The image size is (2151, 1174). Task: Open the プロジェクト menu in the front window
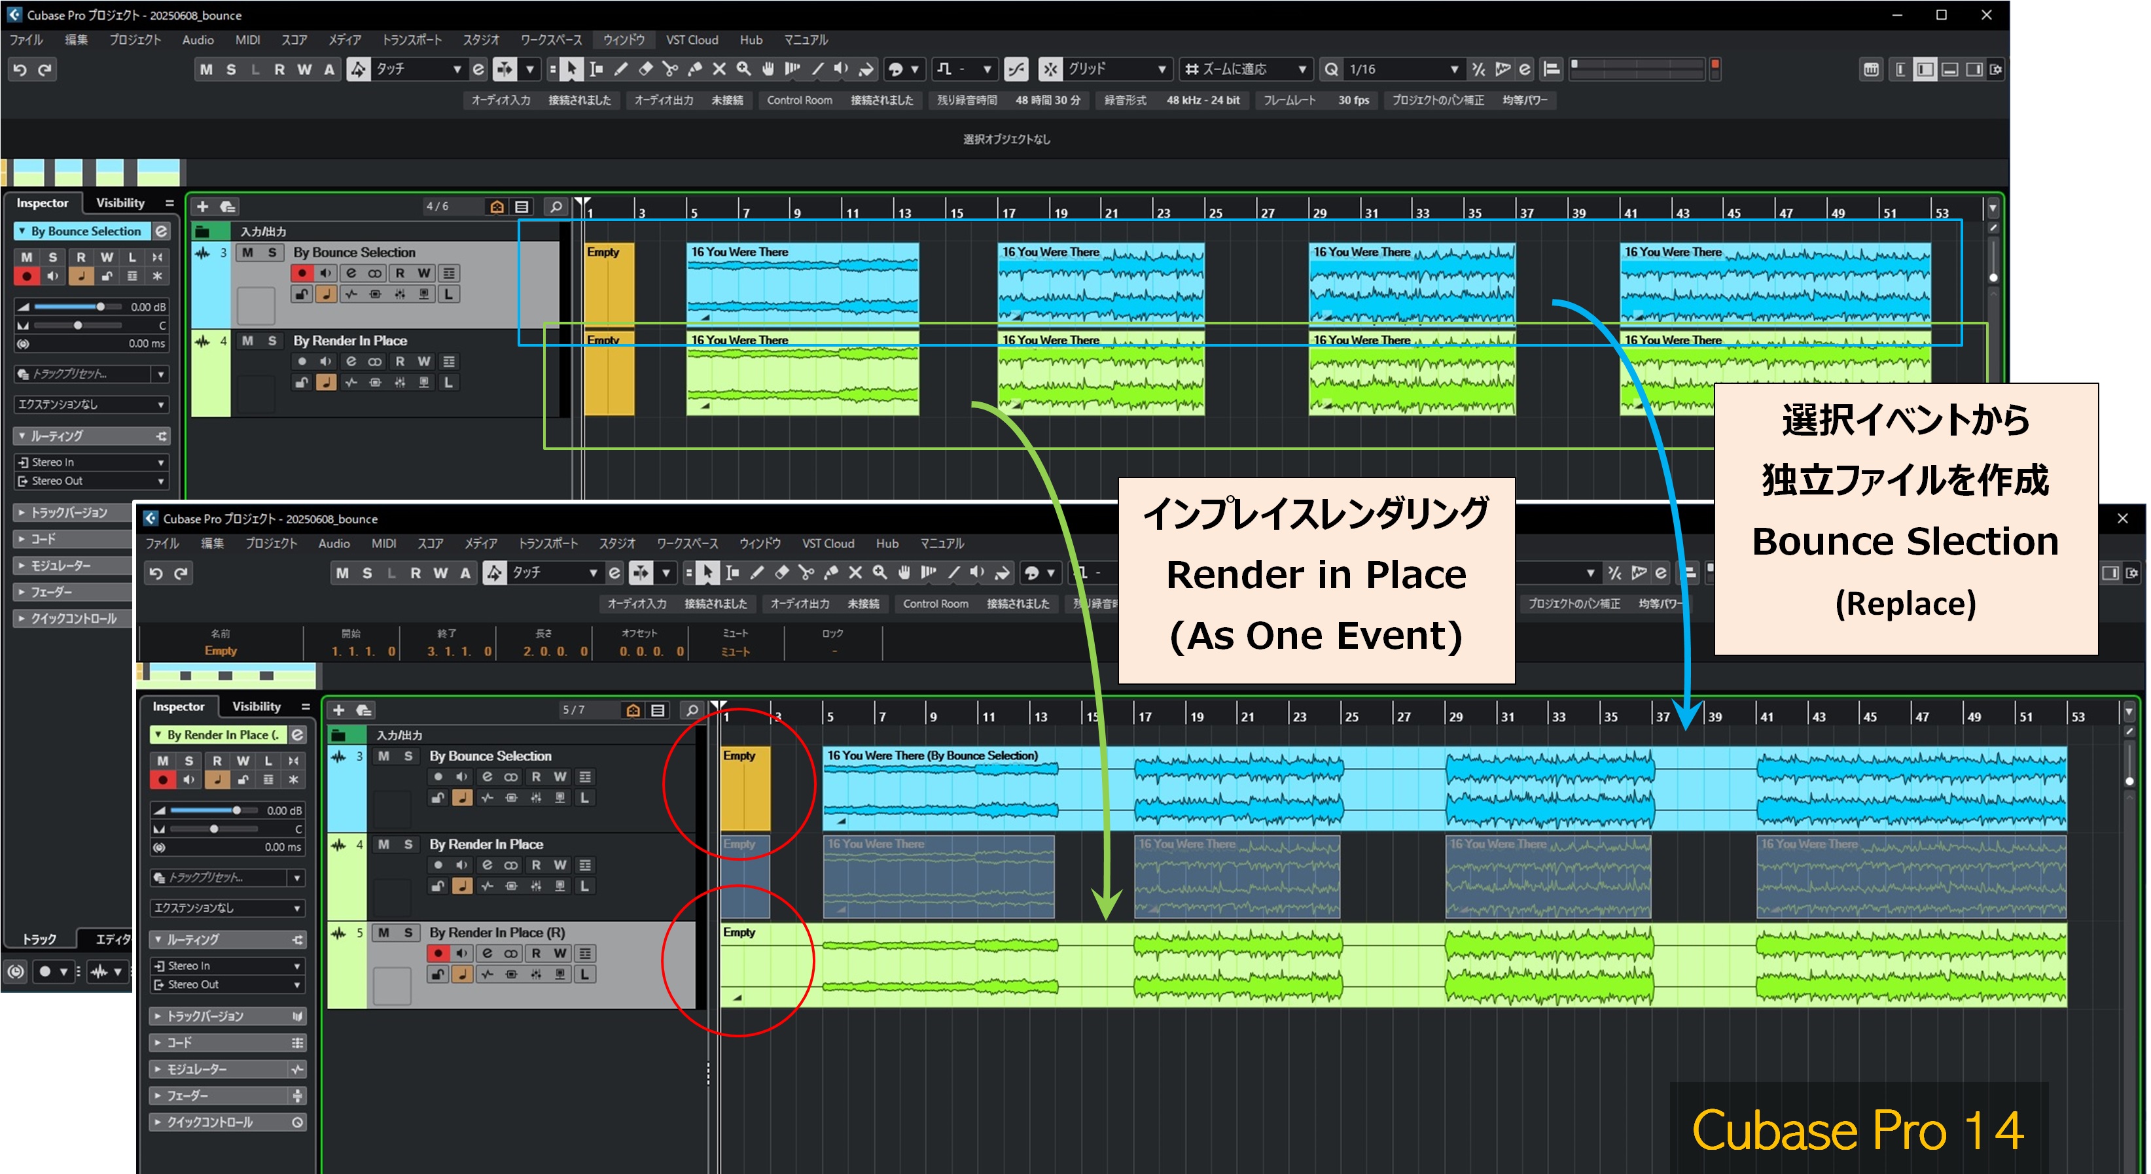pyautogui.click(x=272, y=544)
